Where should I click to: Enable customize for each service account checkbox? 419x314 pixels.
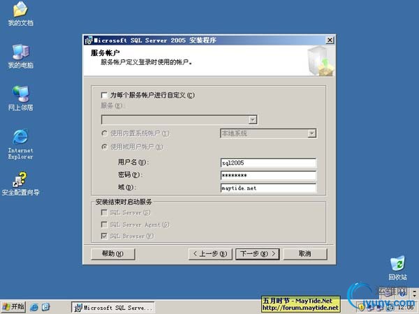point(104,96)
